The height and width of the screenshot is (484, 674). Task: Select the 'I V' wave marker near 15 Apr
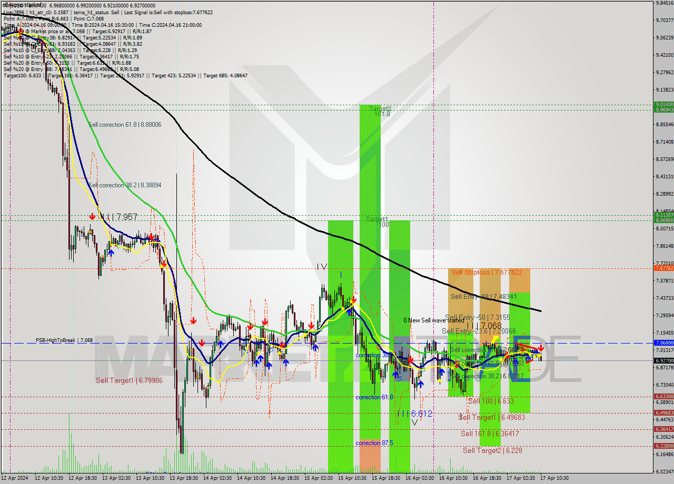(322, 267)
